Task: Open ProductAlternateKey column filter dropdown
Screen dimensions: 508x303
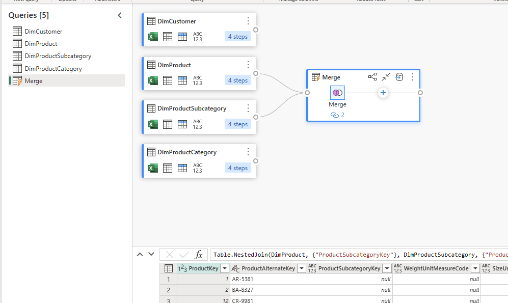Action: click(x=302, y=268)
